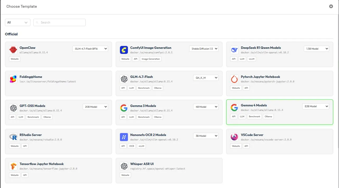Click Benchmark tag on GPT-OSS Models card
This screenshot has width=339, height=188.
click(x=33, y=117)
